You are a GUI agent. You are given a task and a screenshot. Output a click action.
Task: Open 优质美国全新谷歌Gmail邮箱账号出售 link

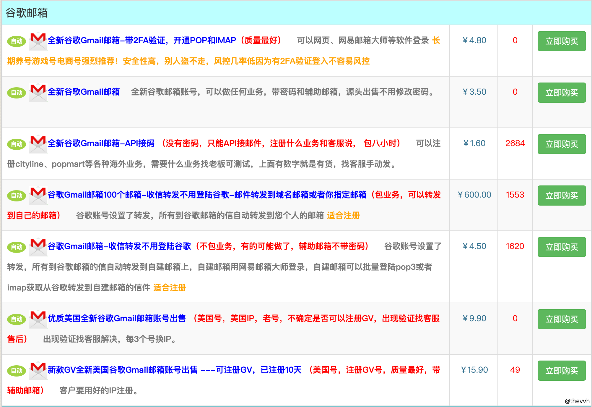pos(117,318)
